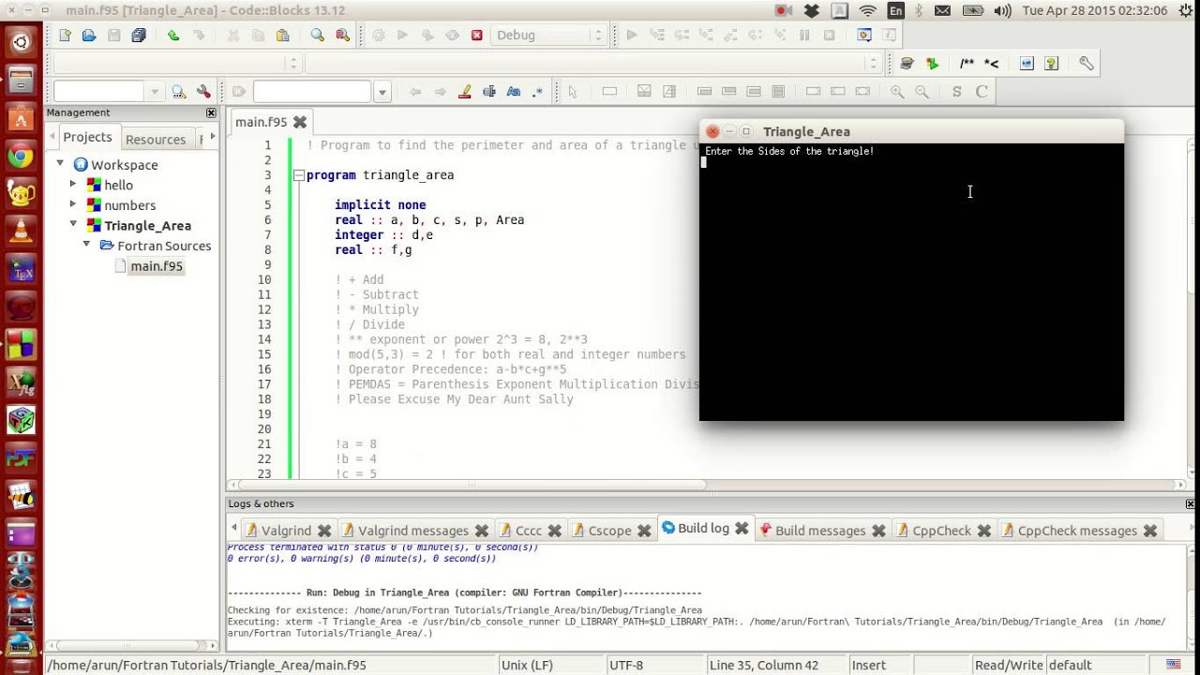Screen dimensions: 1200x675
Task: Click inside the incremental search field
Action: tap(312, 92)
